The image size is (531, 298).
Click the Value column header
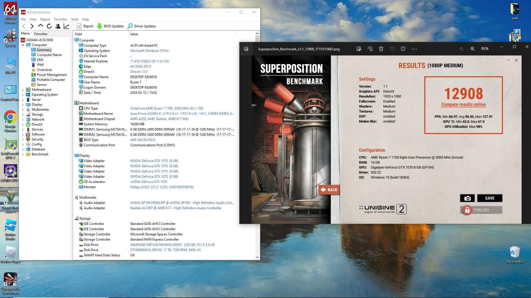(x=182, y=34)
